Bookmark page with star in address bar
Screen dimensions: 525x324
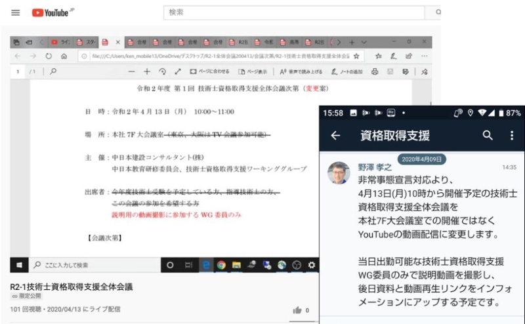[356, 56]
